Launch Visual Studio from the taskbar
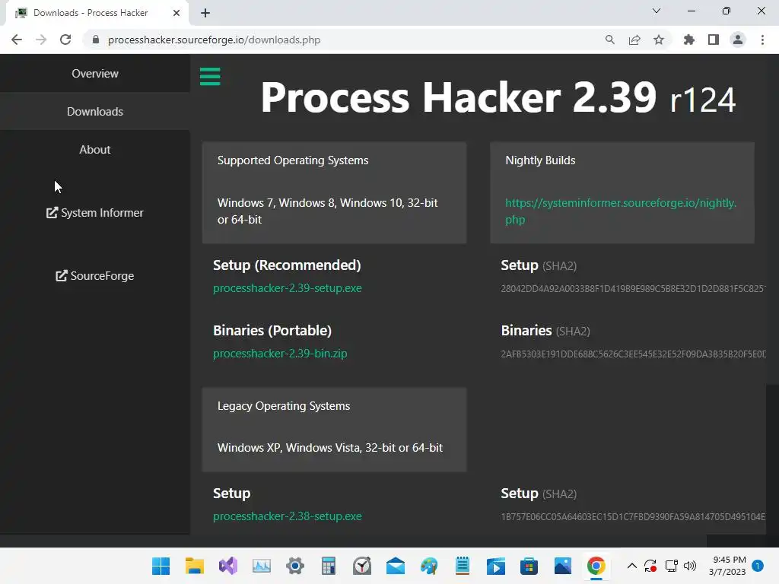779x584 pixels. pyautogui.click(x=228, y=566)
